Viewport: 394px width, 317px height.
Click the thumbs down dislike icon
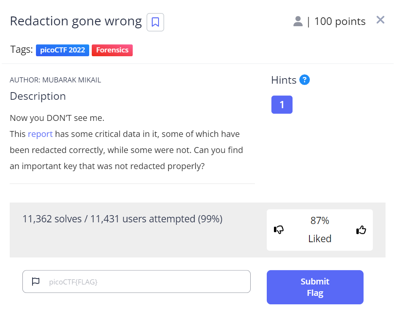point(279,230)
